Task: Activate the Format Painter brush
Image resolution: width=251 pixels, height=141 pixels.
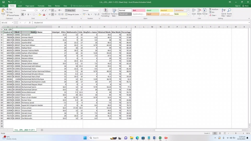Action: [13, 15]
